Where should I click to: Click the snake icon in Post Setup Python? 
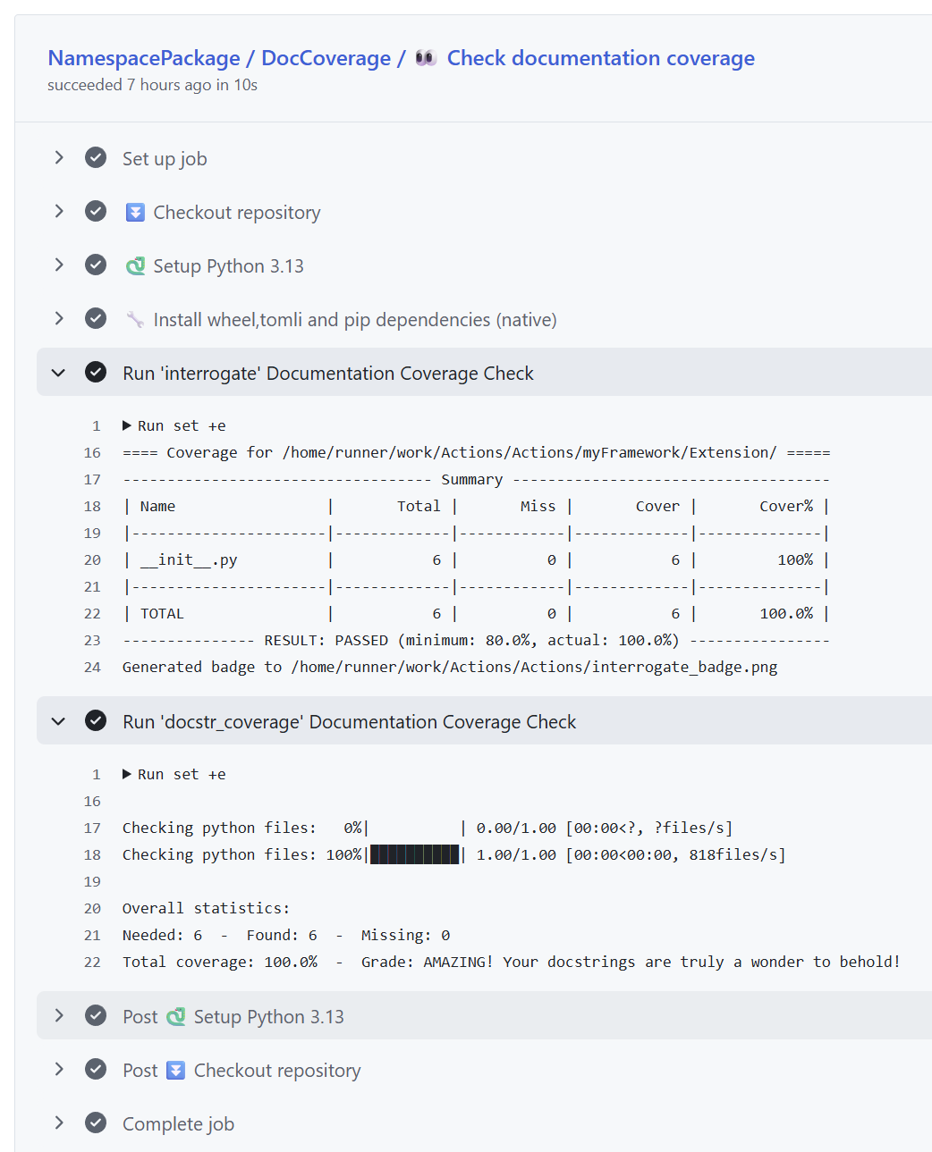tap(176, 1017)
